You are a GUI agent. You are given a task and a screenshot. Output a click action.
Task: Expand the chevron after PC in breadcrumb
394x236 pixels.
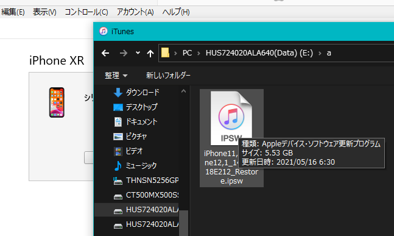coord(199,53)
